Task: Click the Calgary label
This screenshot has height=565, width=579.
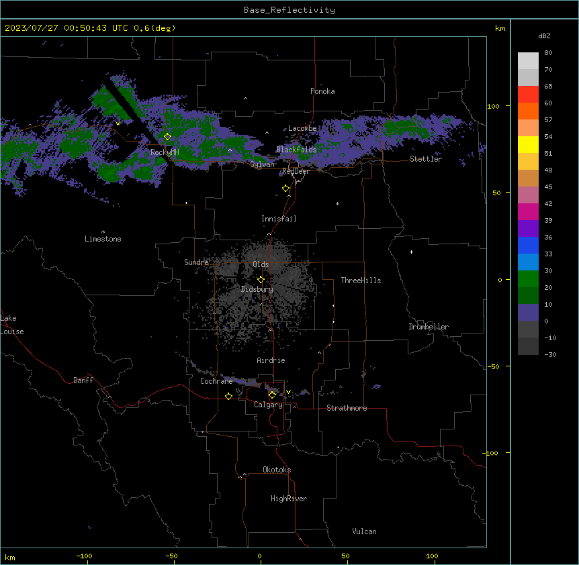Action: [268, 405]
